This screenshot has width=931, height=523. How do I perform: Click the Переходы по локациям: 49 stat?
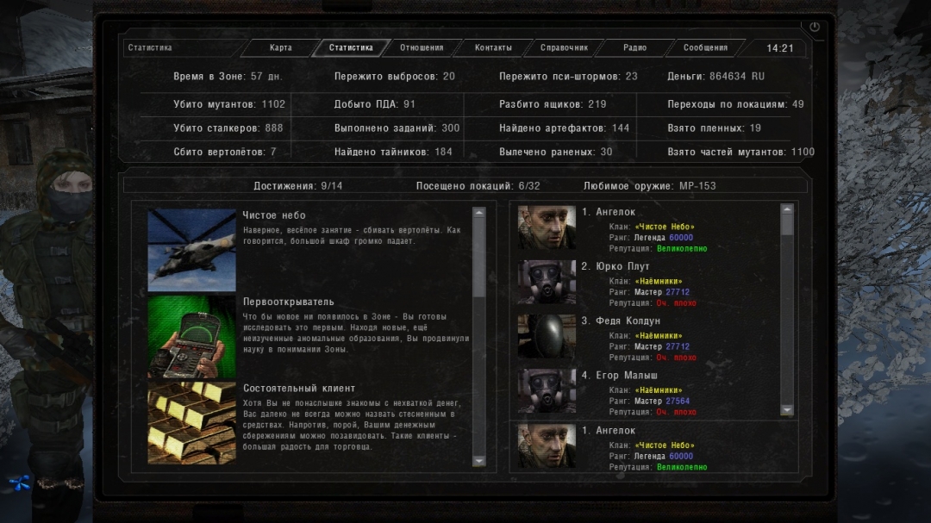pos(735,104)
